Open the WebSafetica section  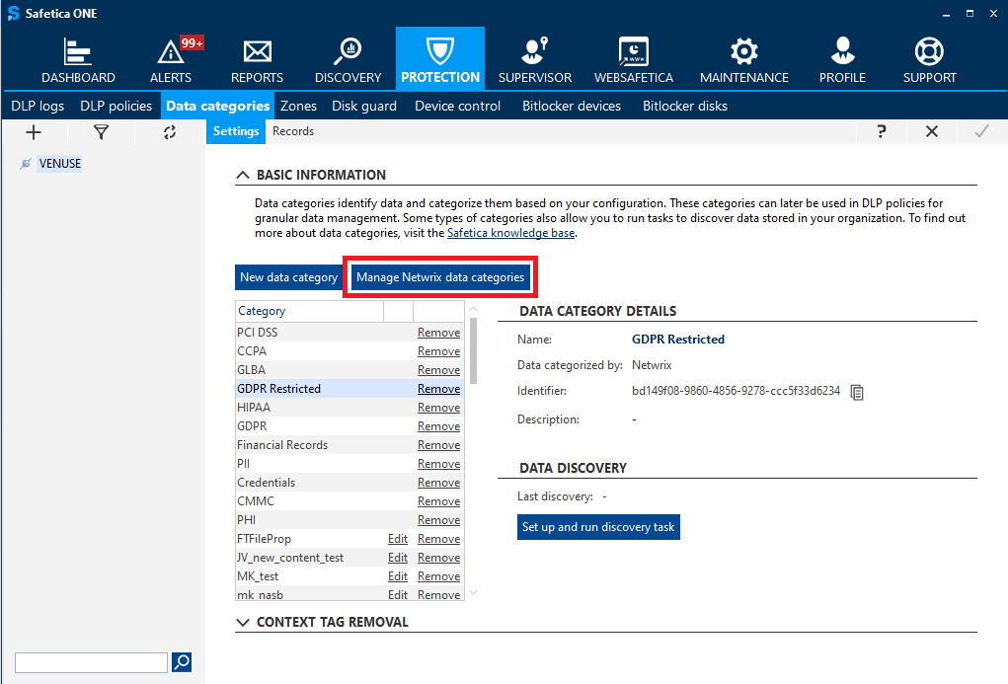click(634, 60)
